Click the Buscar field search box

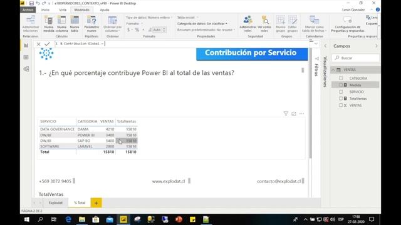point(356,58)
